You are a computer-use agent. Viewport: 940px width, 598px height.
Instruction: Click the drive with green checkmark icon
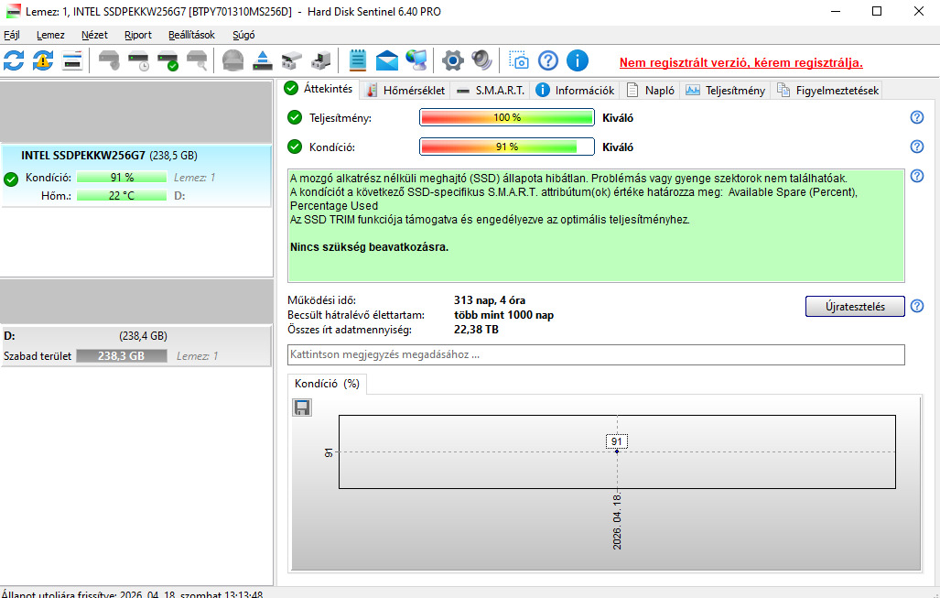coord(167,60)
